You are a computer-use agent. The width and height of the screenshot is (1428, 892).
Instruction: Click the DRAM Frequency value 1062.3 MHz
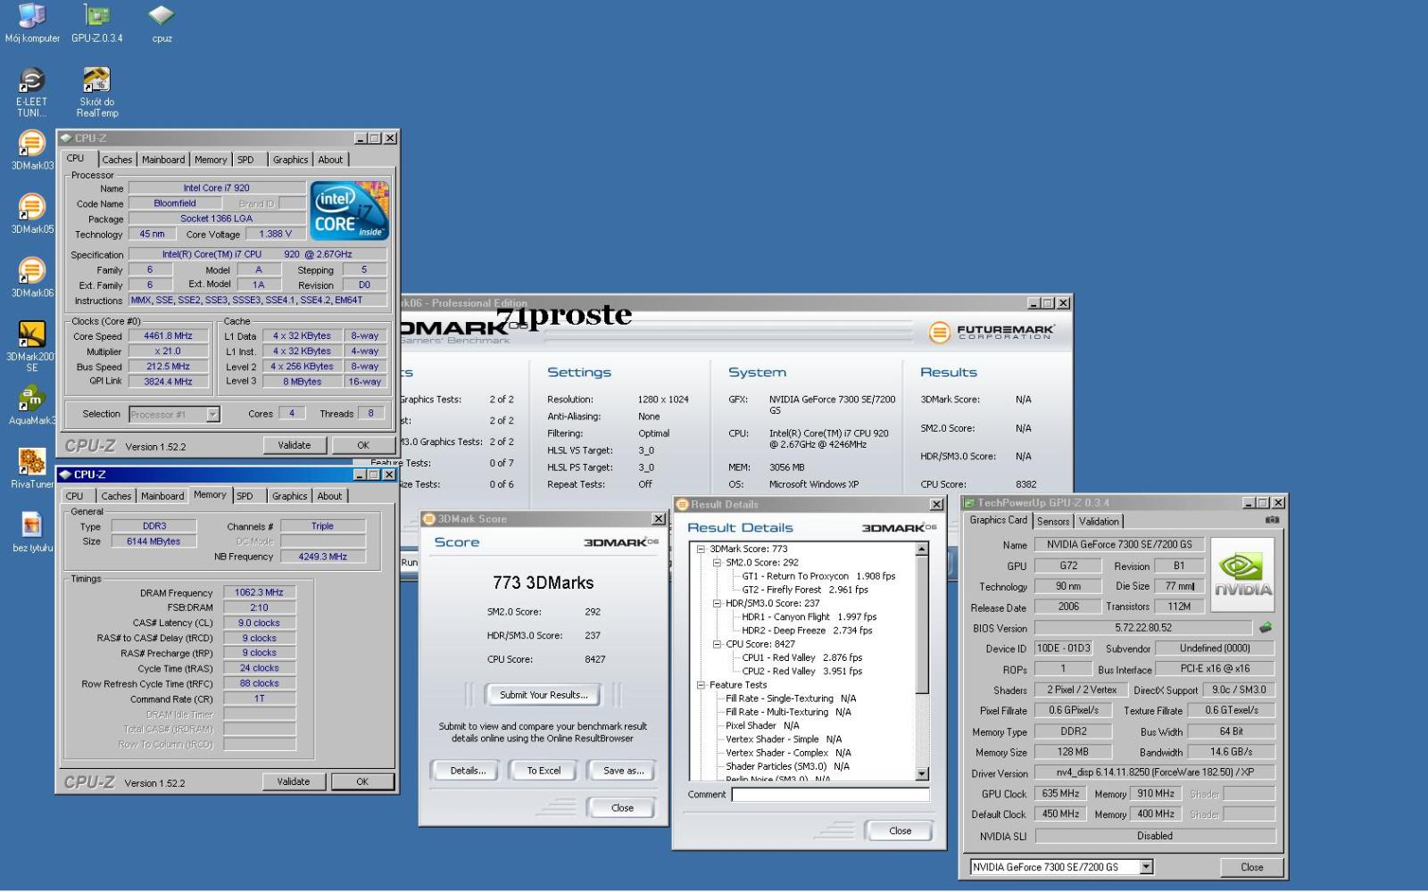click(259, 592)
